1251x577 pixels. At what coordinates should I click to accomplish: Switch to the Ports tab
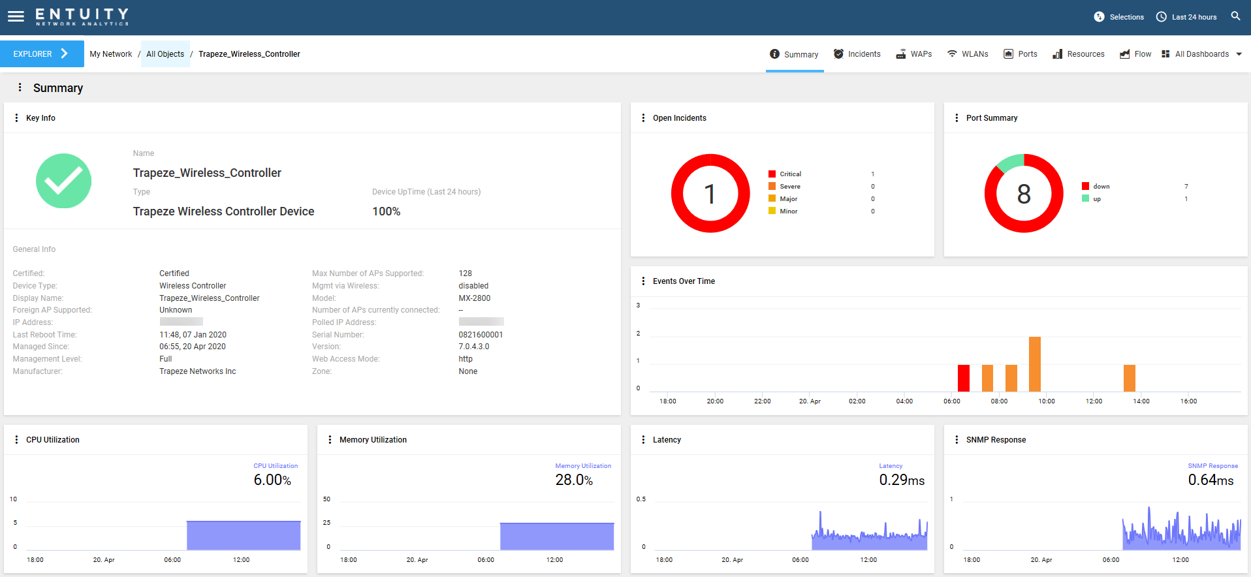coord(1021,54)
